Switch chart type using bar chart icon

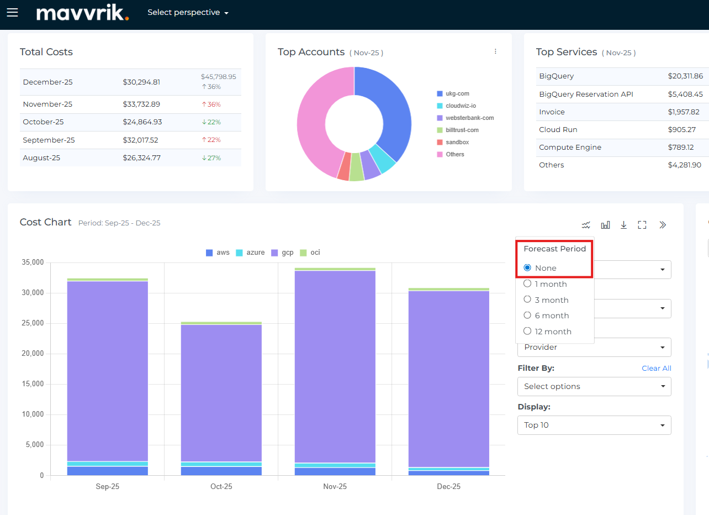click(605, 225)
